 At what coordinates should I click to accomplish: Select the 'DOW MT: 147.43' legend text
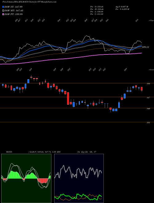click(14, 10)
